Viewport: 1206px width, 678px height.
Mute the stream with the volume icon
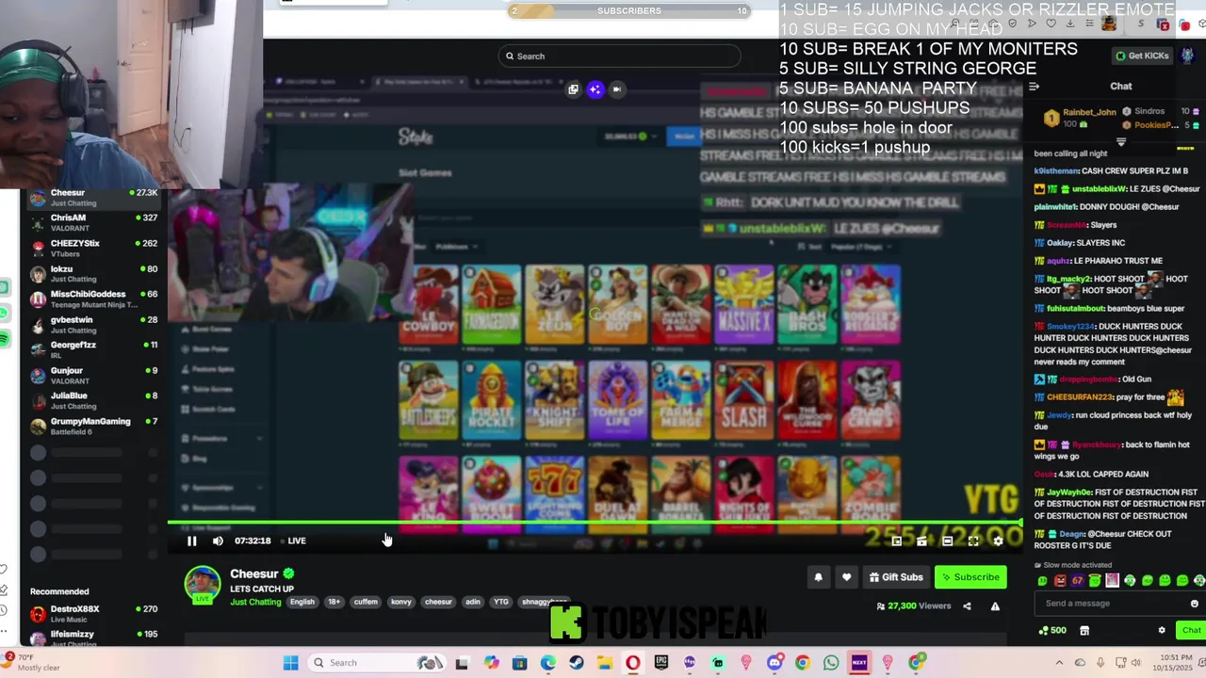[x=218, y=541]
